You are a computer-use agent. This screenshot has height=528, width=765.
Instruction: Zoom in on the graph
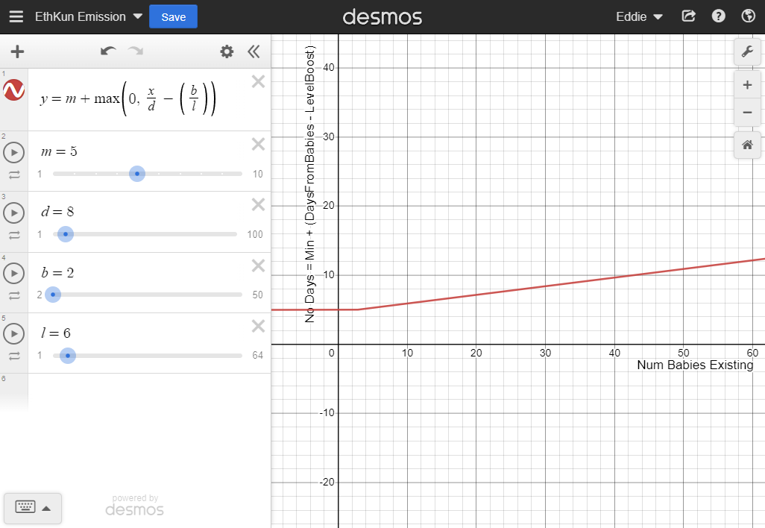tap(747, 85)
